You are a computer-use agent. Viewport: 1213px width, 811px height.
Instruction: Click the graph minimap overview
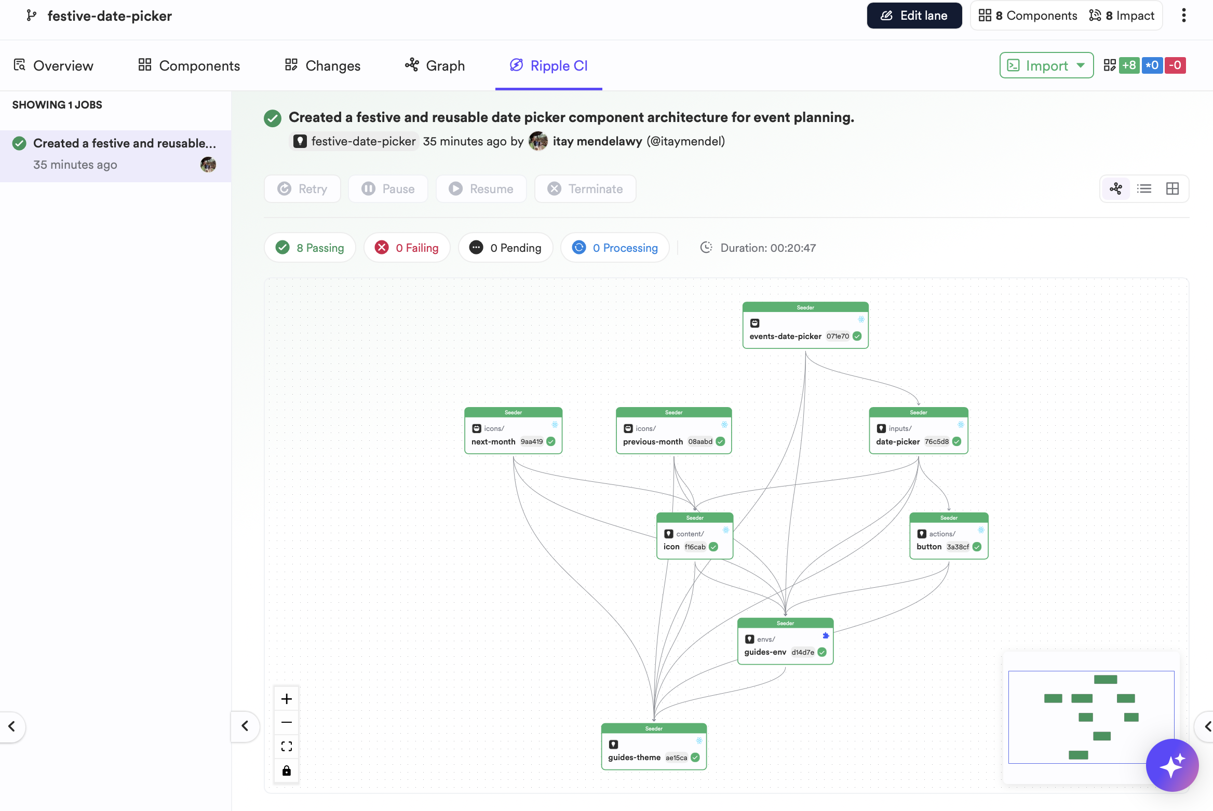pyautogui.click(x=1091, y=717)
